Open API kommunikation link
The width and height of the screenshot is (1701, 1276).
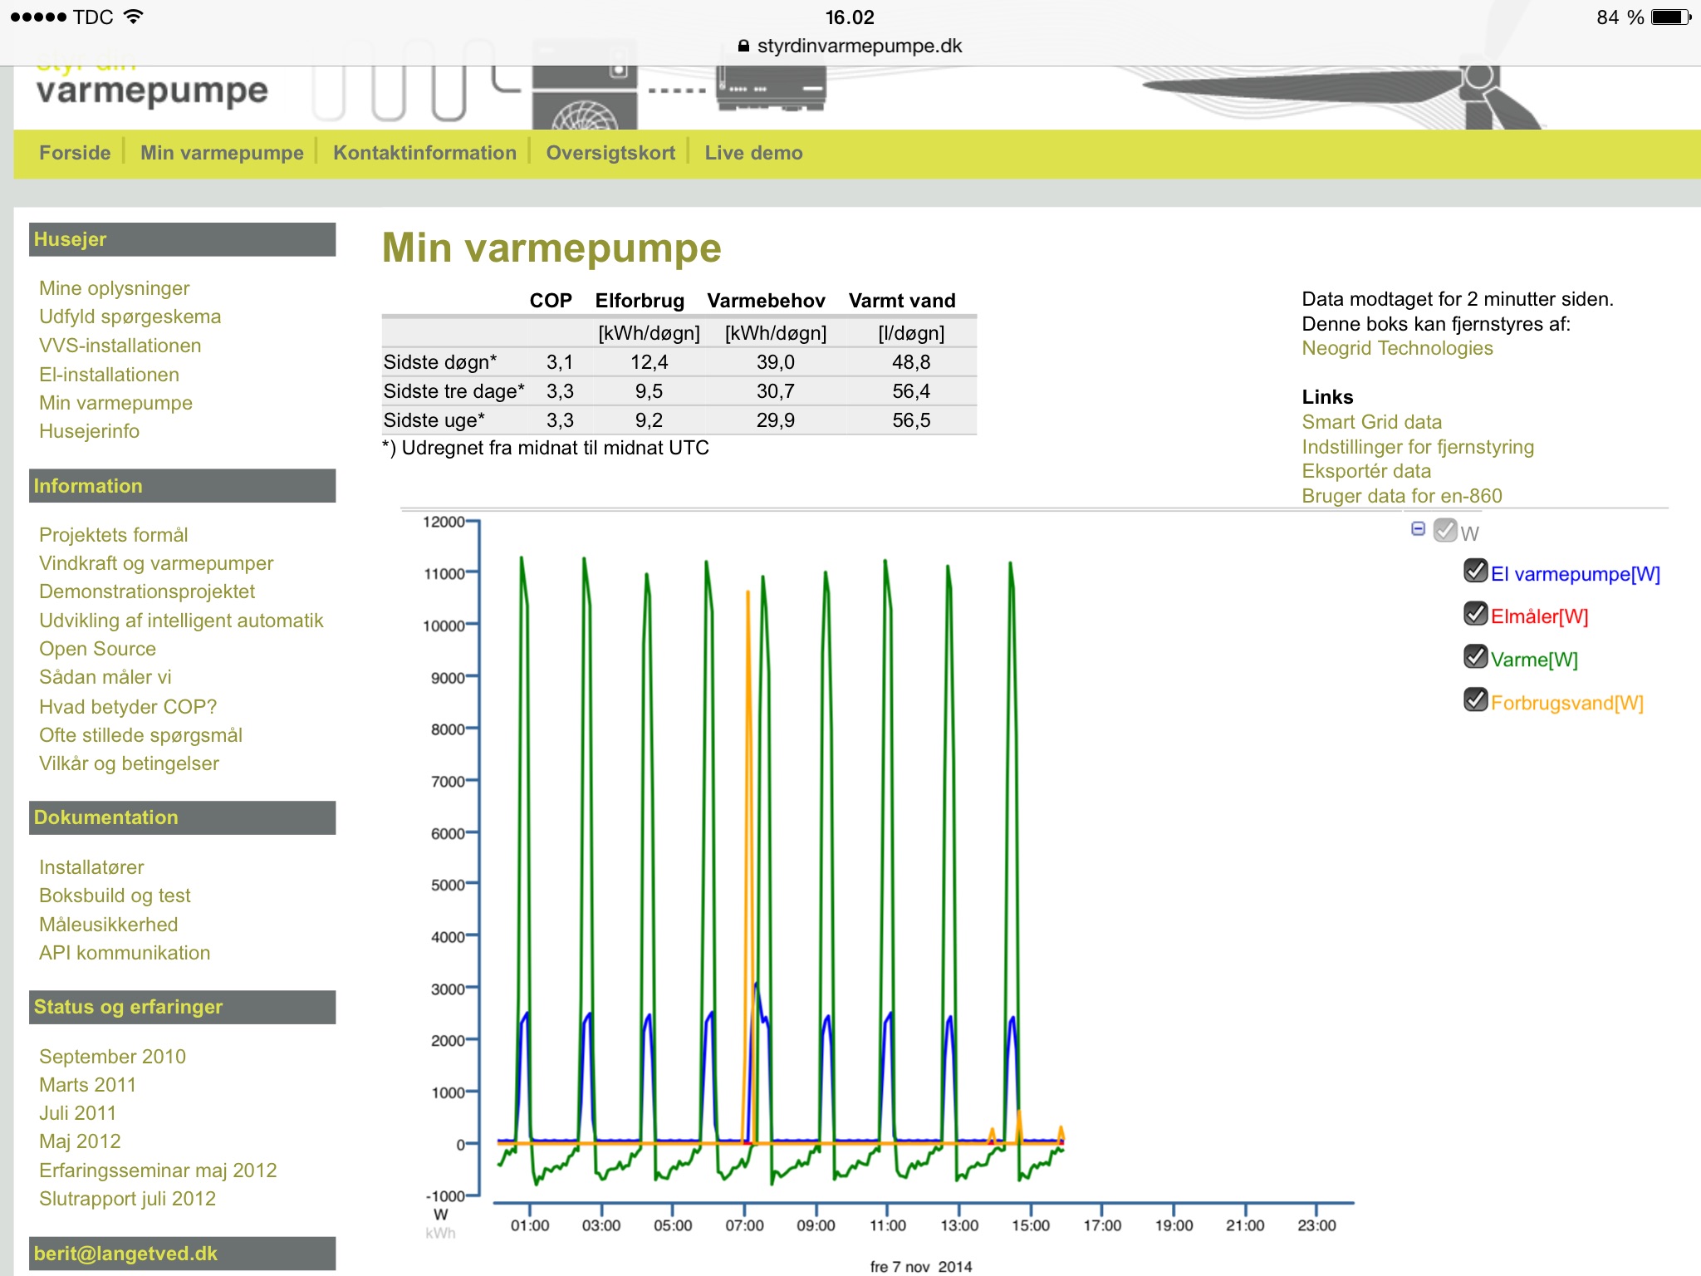(125, 953)
